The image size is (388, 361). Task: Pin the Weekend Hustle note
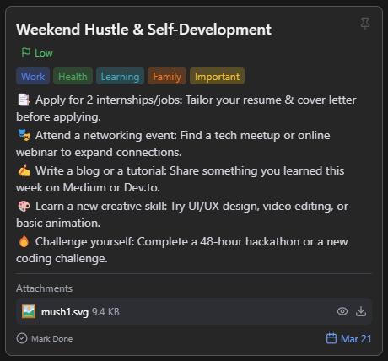tap(365, 24)
